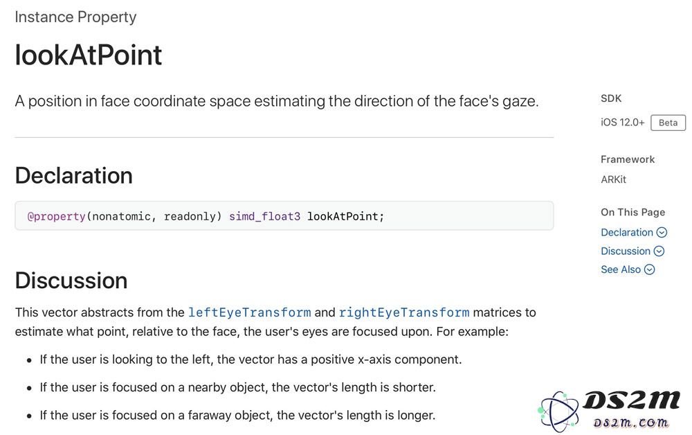The width and height of the screenshot is (692, 435).
Task: Click the lookAtPoint page title
Action: point(89,55)
